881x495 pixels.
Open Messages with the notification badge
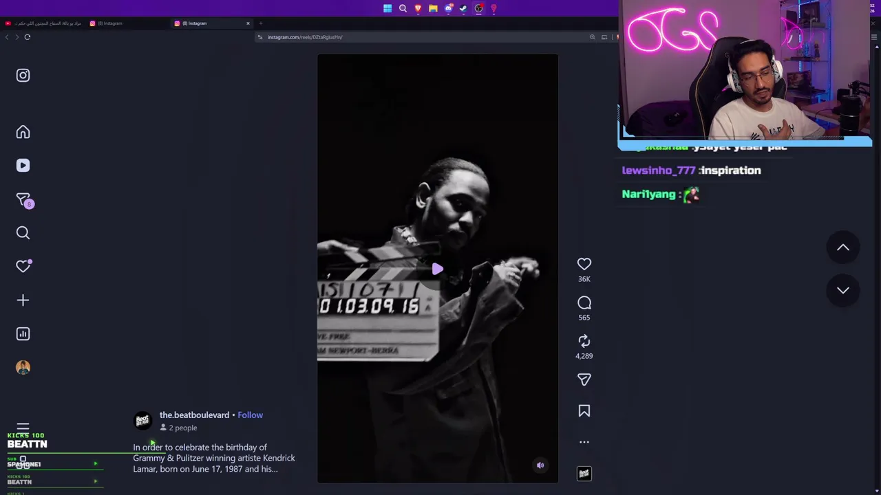[x=24, y=199]
